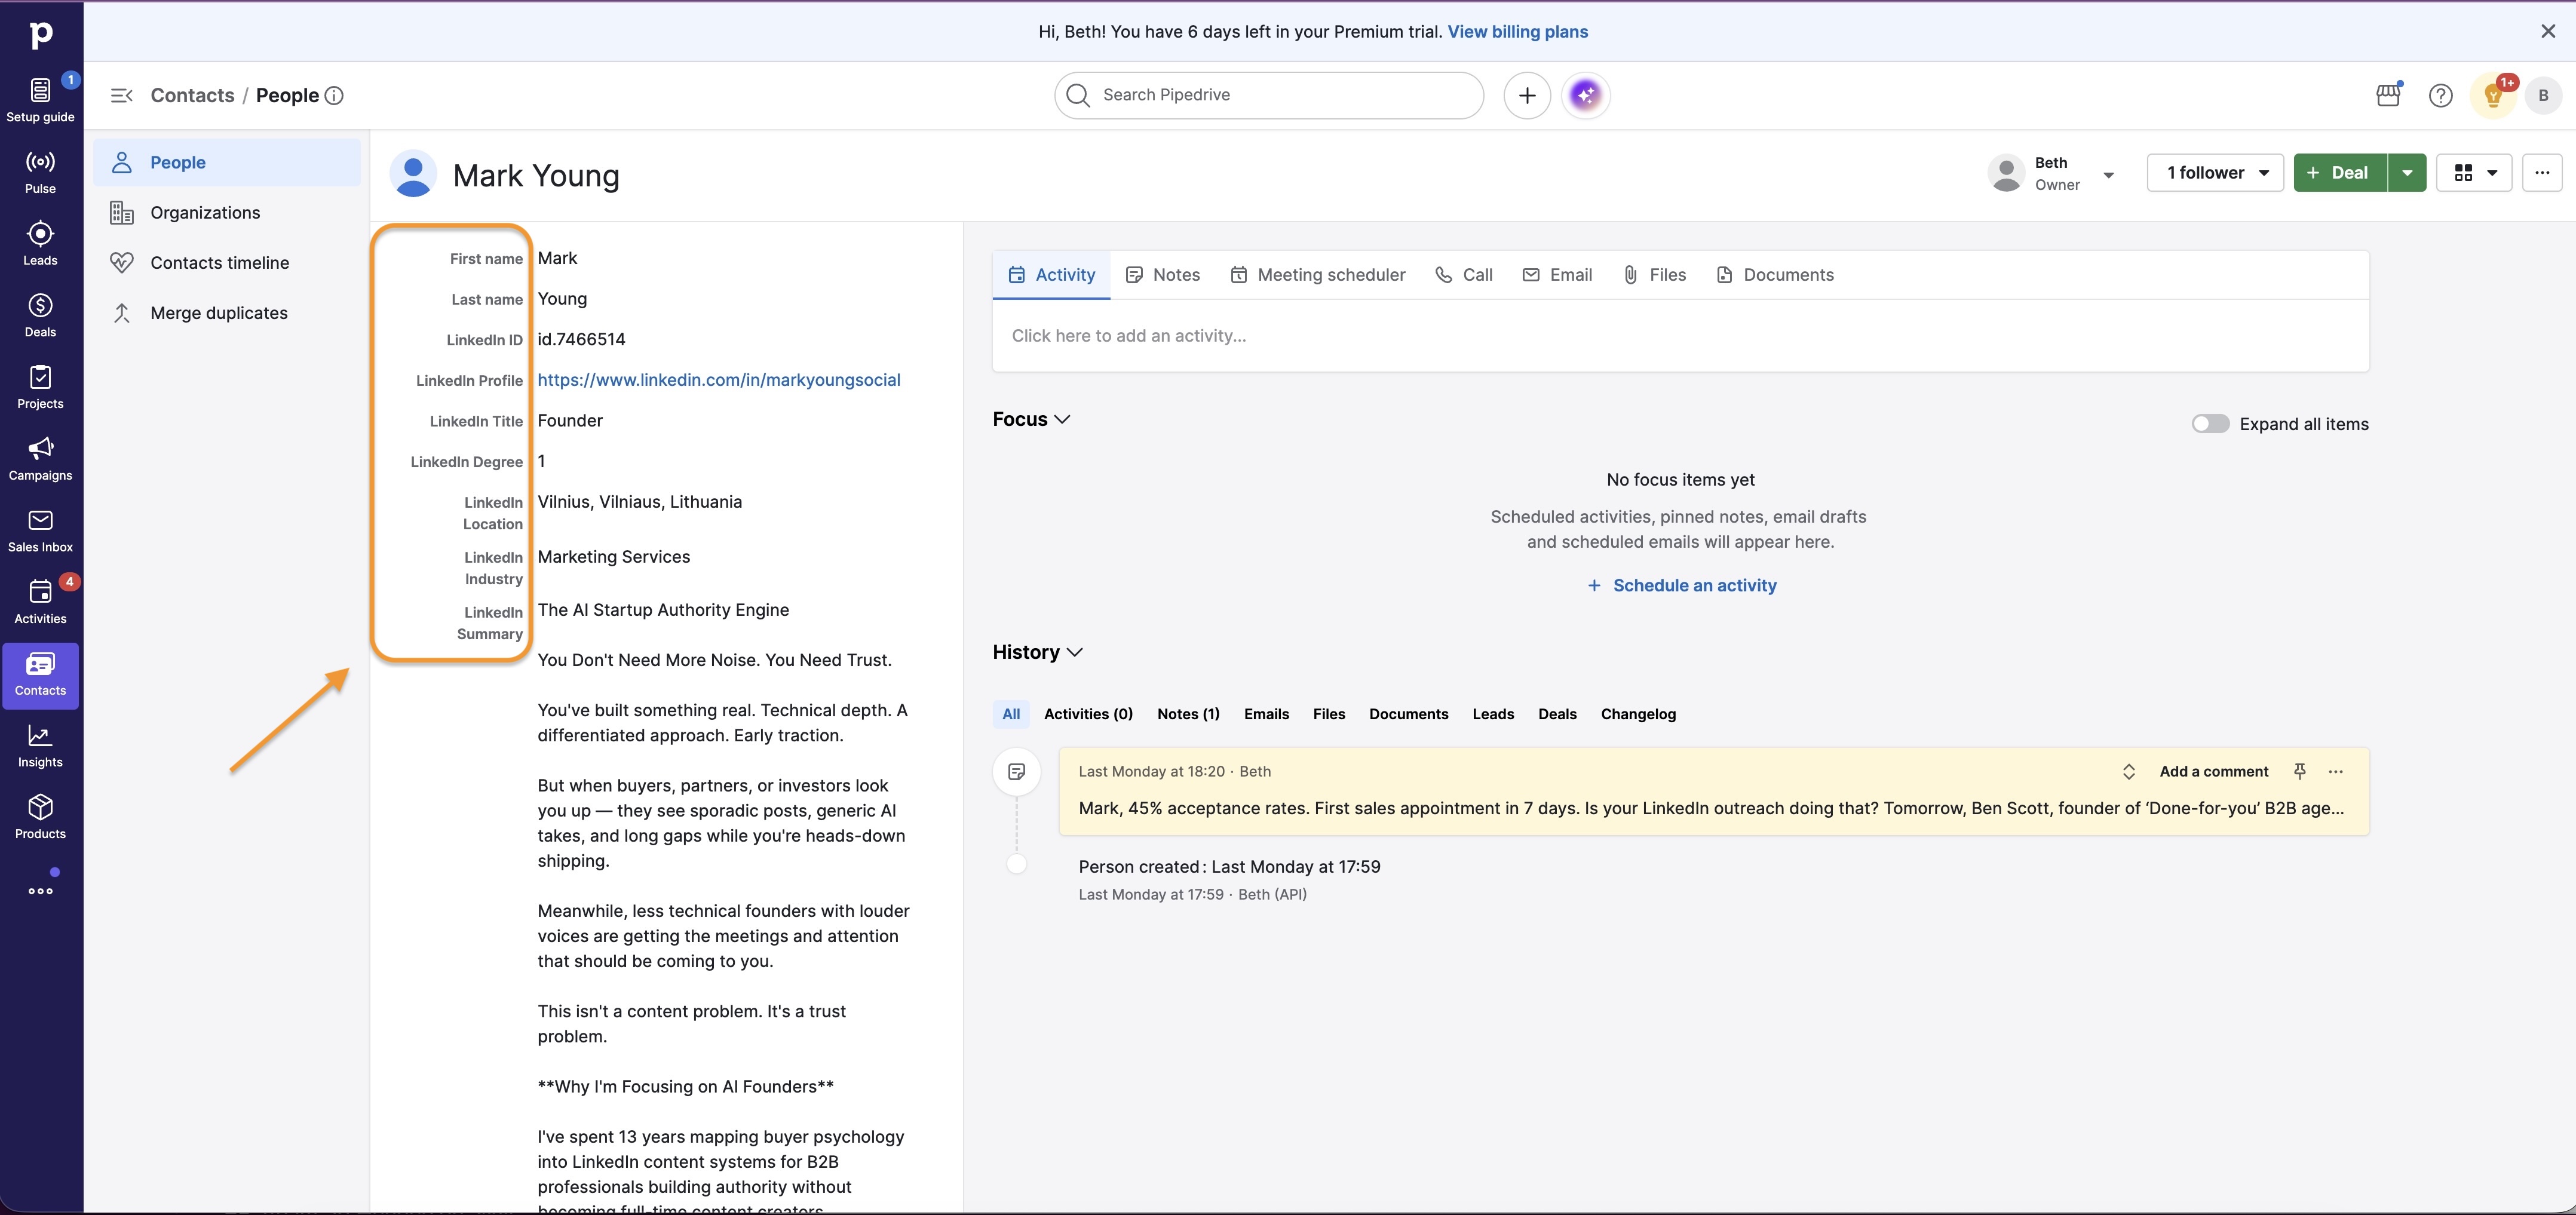Go to Insights in left sidebar
This screenshot has width=2576, height=1215.
click(x=40, y=745)
